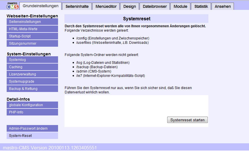Open the Dateibrowser tab
The width and height of the screenshot is (249, 161).
point(155,6)
